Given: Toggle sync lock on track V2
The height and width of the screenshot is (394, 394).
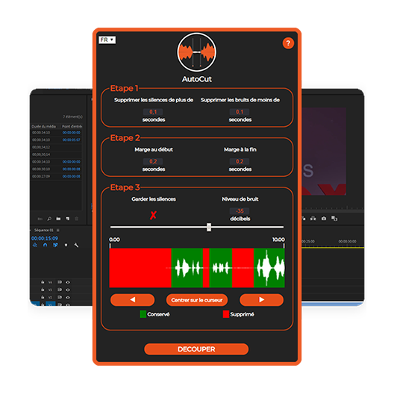Looking at the screenshot, I should click(60, 297).
